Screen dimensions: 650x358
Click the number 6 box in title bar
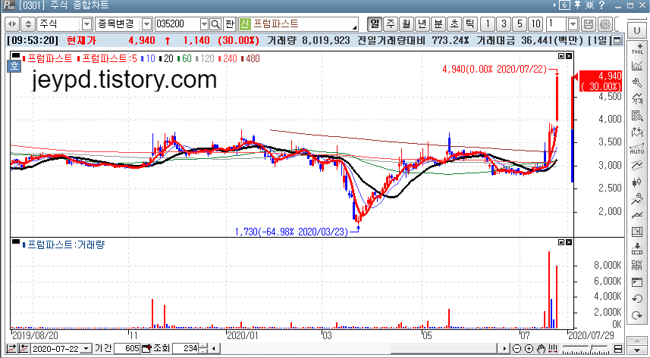click(564, 5)
